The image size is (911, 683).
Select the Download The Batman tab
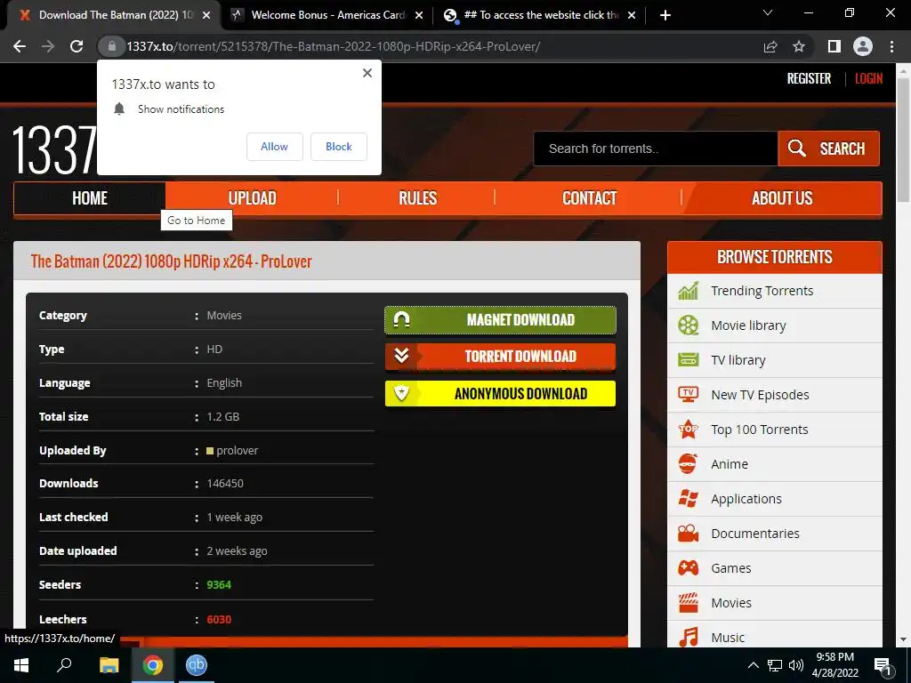click(114, 15)
